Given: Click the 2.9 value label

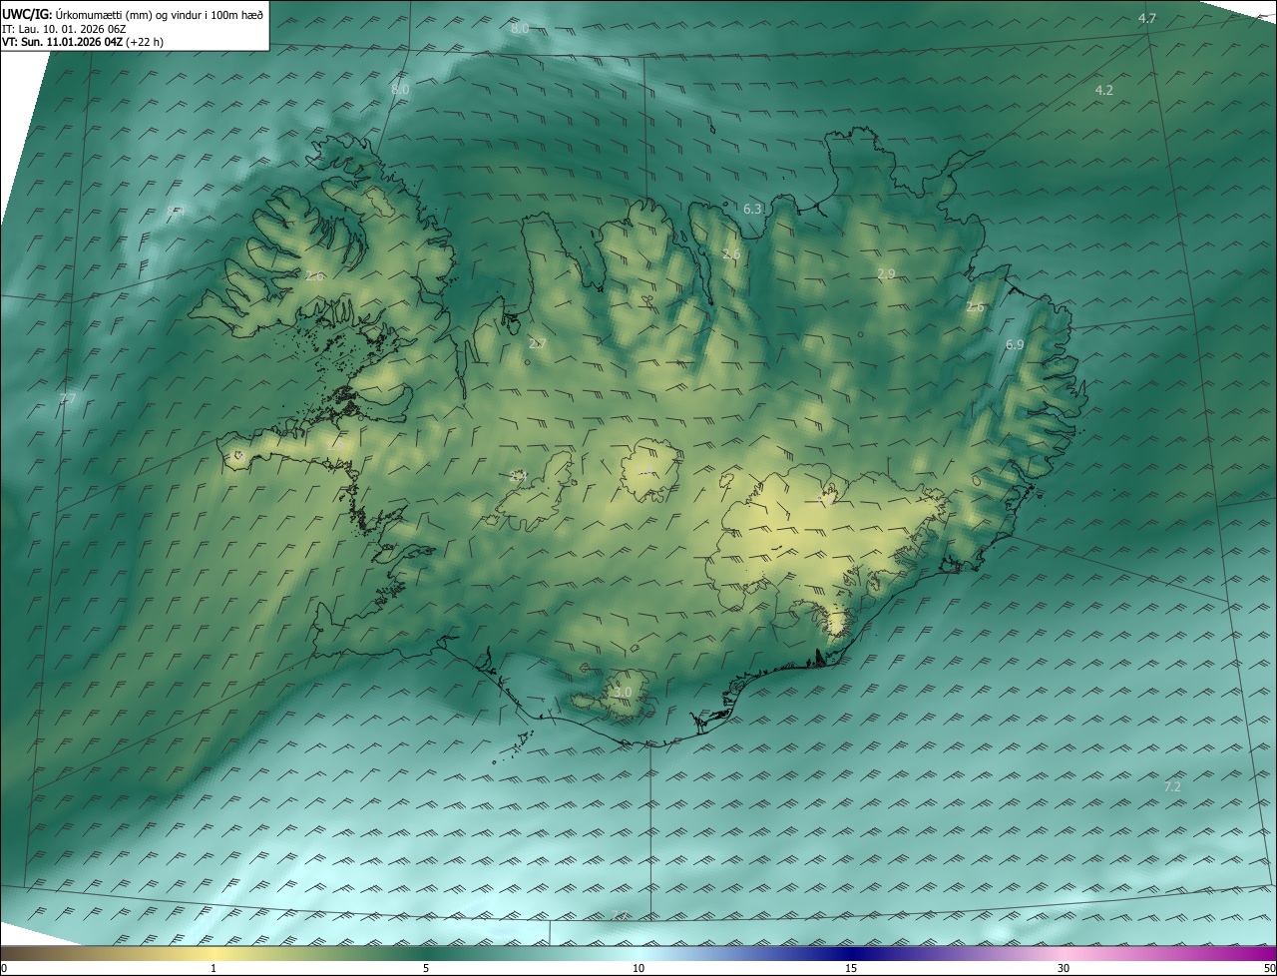Looking at the screenshot, I should point(886,273).
